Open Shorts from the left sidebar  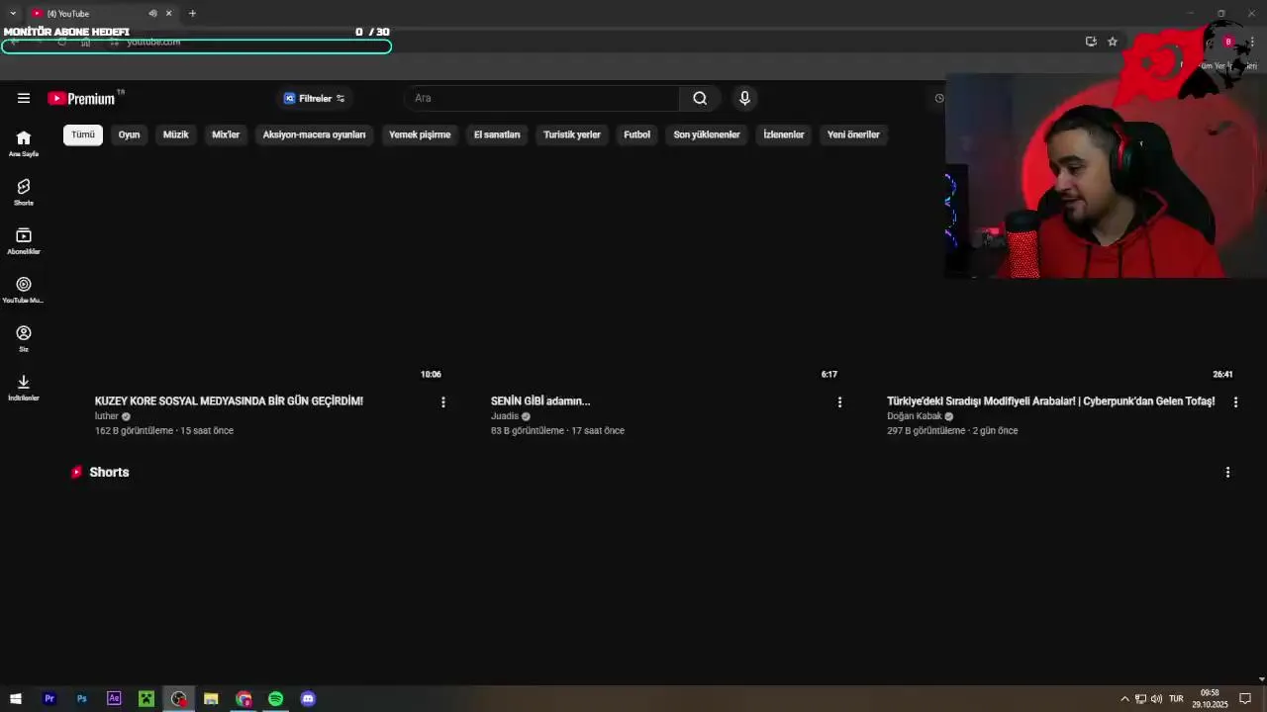(x=24, y=192)
